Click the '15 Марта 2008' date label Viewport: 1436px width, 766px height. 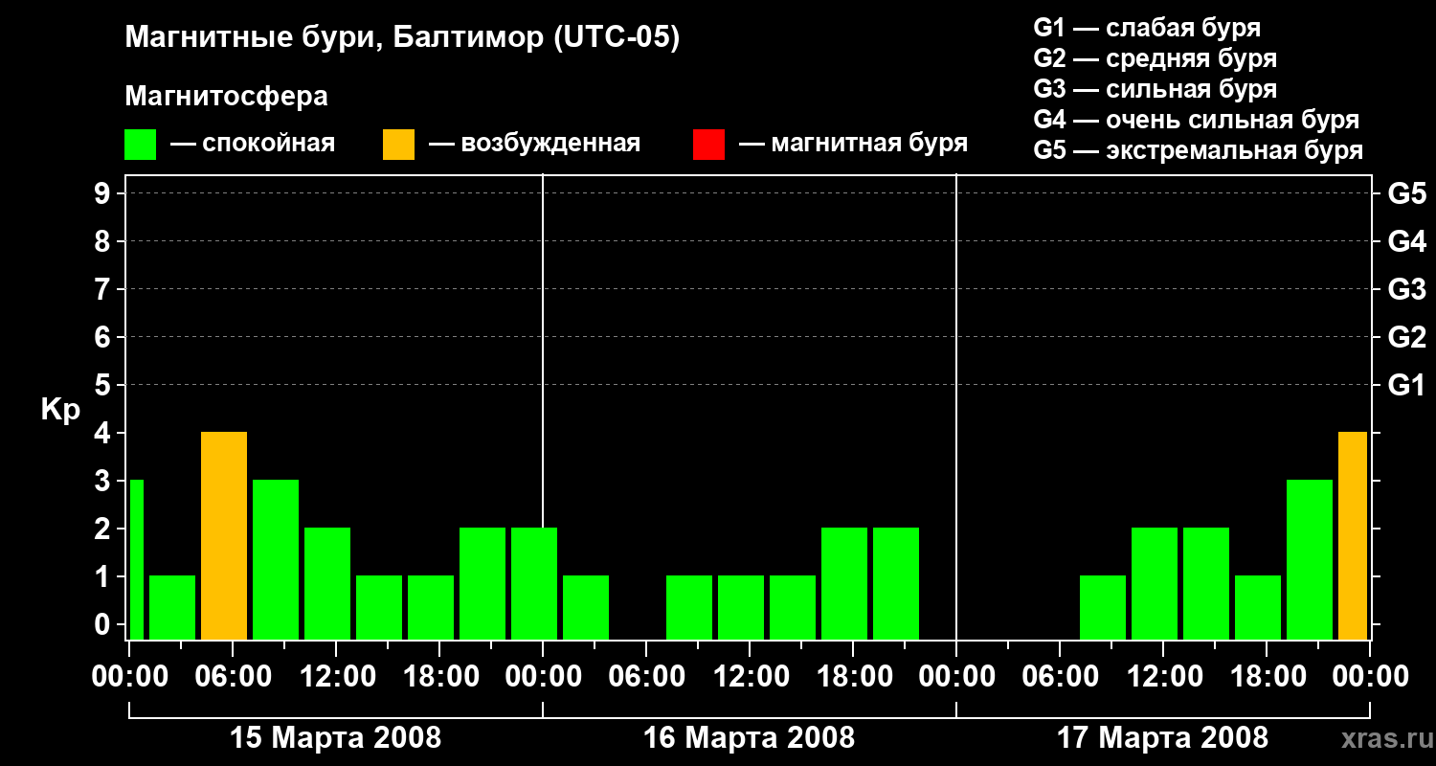tap(336, 738)
